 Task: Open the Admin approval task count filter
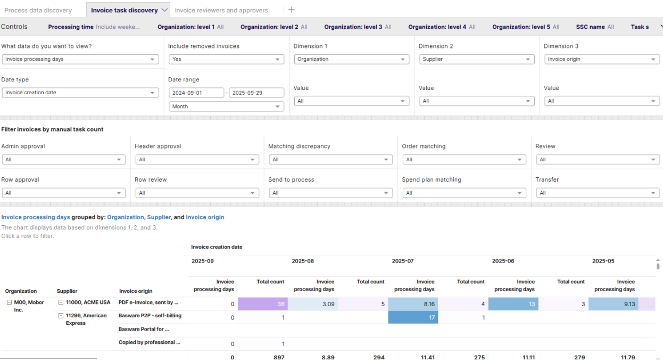pyautogui.click(x=64, y=159)
